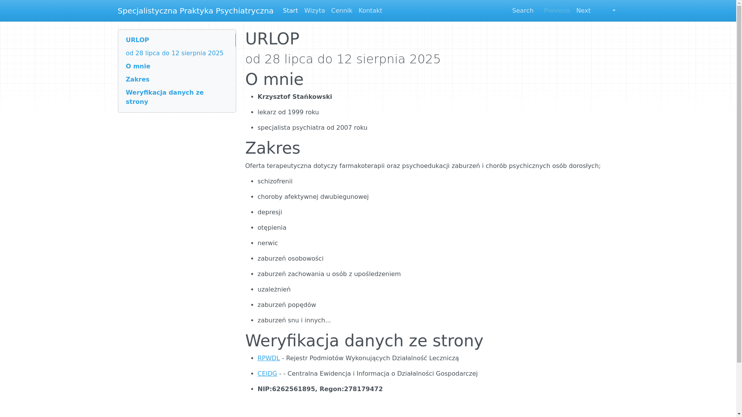Click list item 'schizofrenii'
The width and height of the screenshot is (742, 417).
coord(275,181)
